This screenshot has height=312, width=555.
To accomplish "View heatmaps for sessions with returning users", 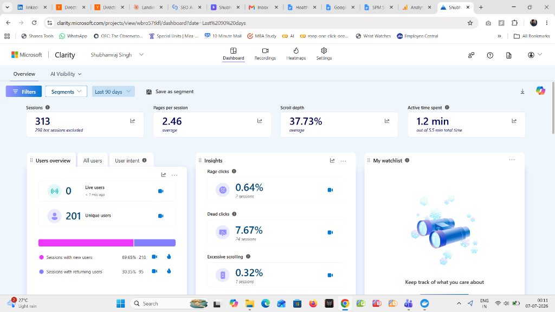I will tap(169, 271).
